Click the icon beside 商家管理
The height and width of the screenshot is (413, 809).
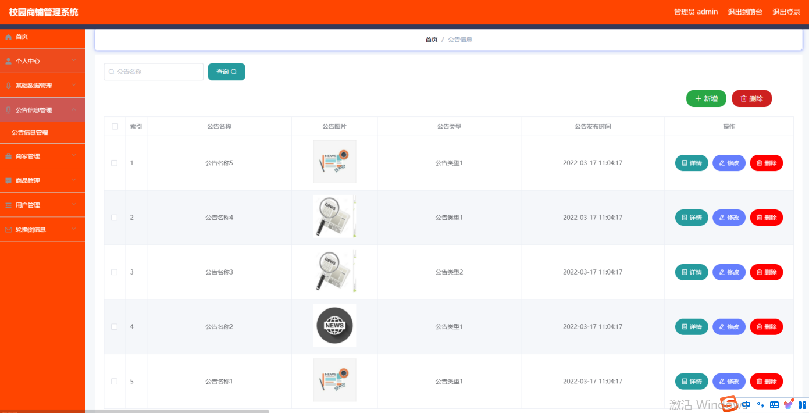(8, 156)
